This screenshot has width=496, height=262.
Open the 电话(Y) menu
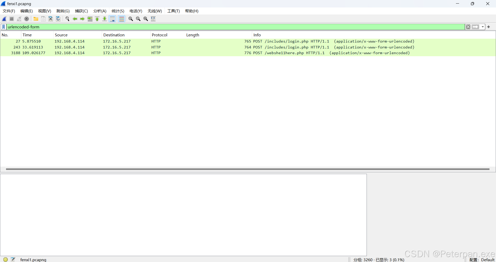[x=136, y=11]
